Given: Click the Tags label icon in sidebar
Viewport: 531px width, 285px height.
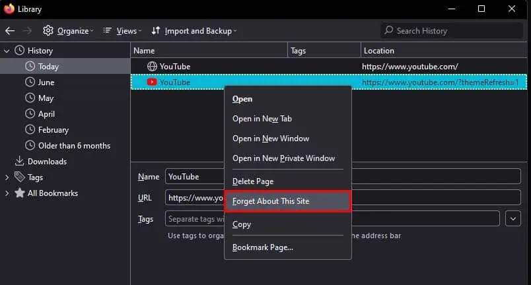Looking at the screenshot, I should 19,177.
